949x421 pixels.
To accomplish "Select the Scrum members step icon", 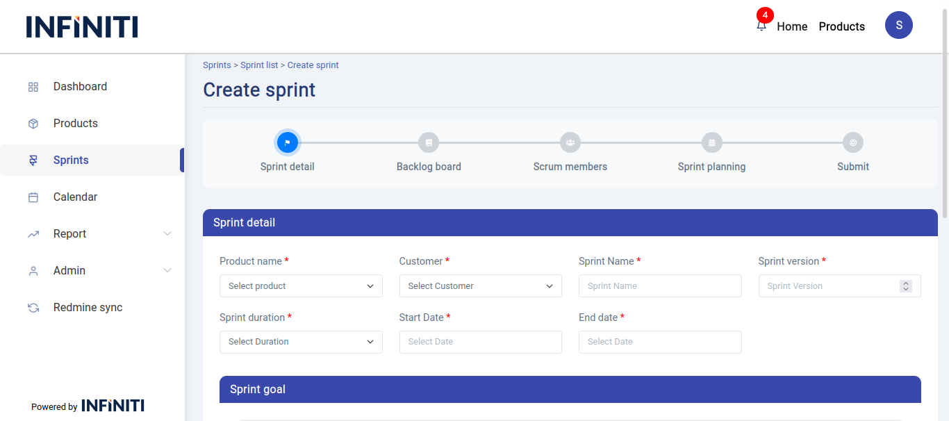I will point(570,142).
